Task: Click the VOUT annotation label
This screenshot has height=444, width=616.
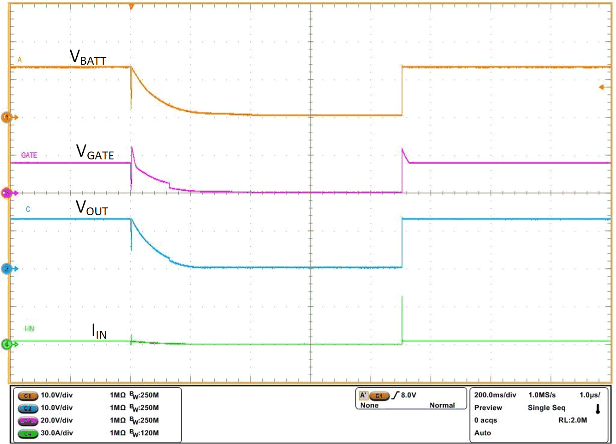Action: tap(92, 208)
